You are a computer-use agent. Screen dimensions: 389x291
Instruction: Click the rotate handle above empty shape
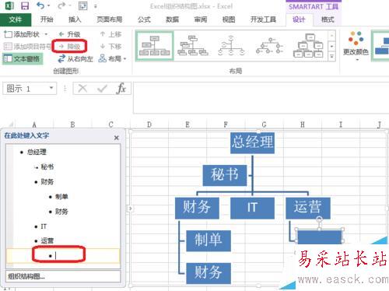320,219
